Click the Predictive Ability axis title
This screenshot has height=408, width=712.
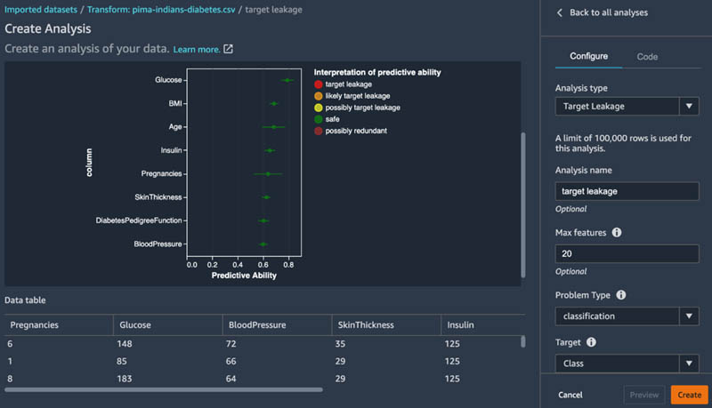tap(244, 276)
